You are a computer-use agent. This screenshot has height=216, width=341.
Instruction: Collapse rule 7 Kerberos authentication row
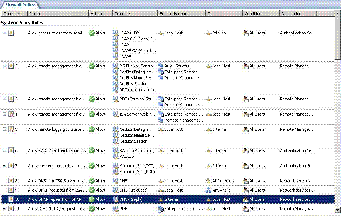[x=4, y=166]
